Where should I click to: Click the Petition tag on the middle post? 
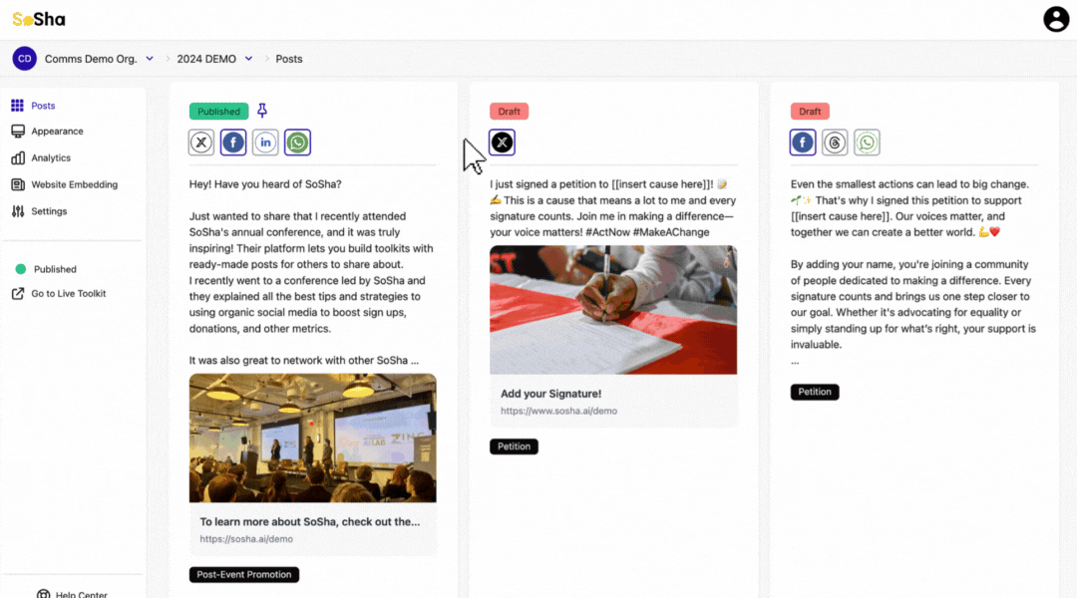[x=514, y=447]
